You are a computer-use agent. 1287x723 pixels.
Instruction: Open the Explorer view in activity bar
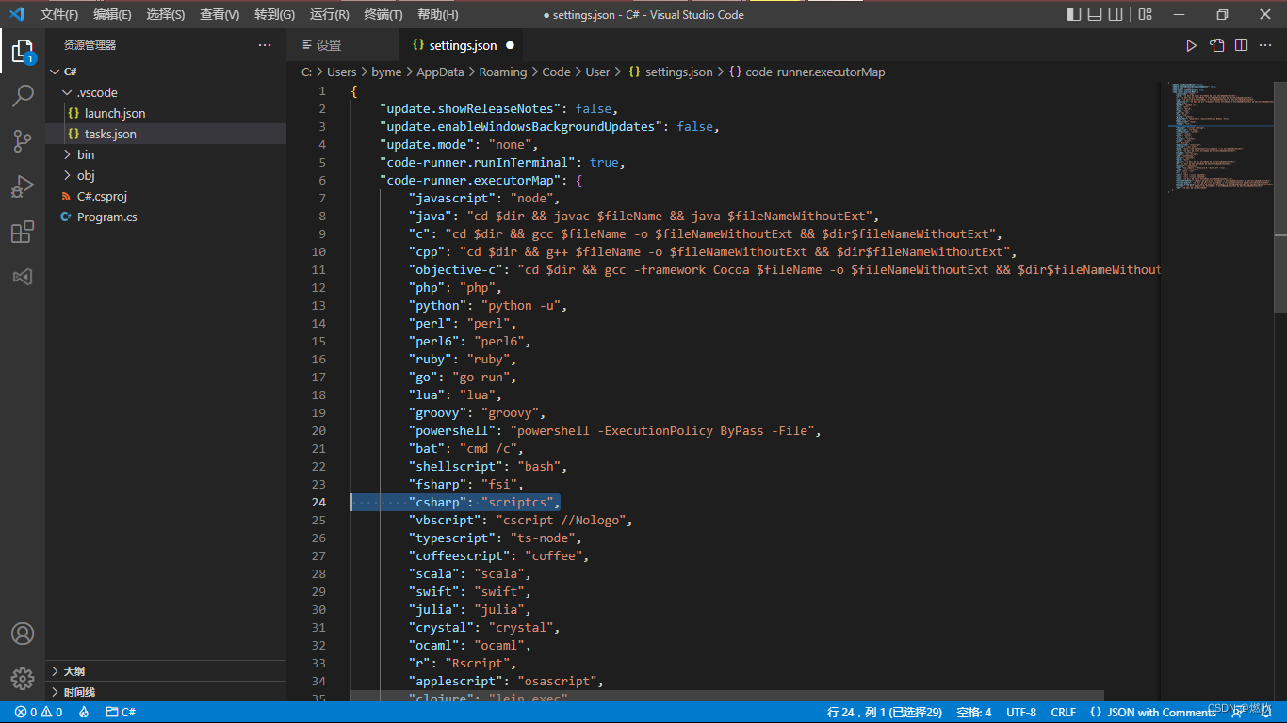(x=23, y=50)
